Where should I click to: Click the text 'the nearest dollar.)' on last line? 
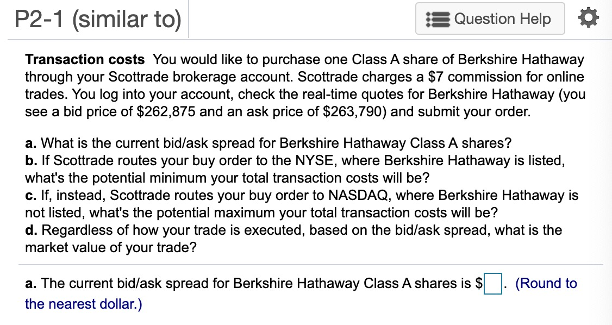[84, 304]
